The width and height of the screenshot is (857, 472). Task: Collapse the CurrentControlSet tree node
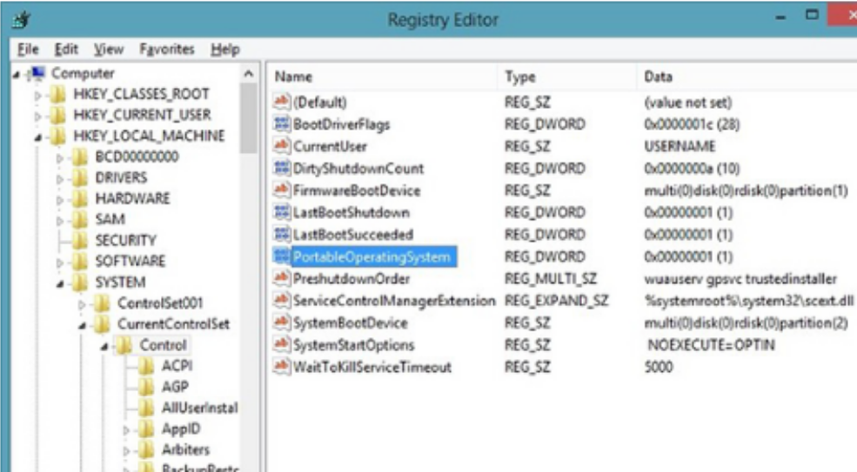click(82, 324)
